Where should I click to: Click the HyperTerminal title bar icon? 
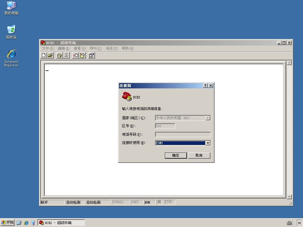43,43
